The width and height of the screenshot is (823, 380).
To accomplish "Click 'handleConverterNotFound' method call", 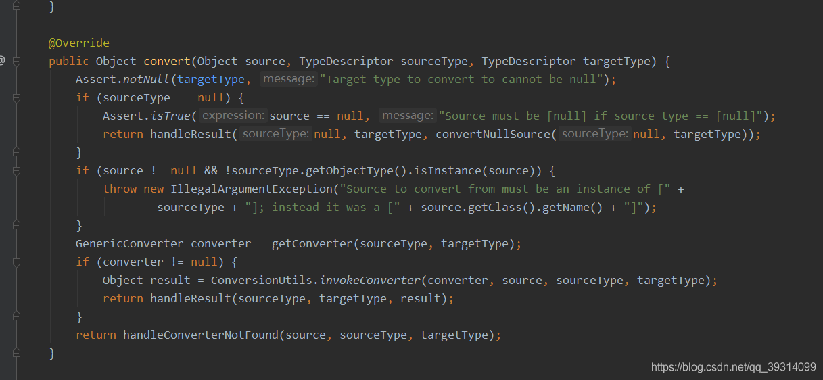I will pos(201,335).
